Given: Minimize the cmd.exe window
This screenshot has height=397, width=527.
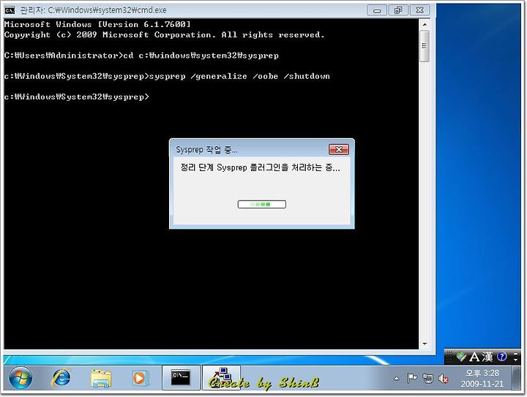Looking at the screenshot, I should 377,10.
